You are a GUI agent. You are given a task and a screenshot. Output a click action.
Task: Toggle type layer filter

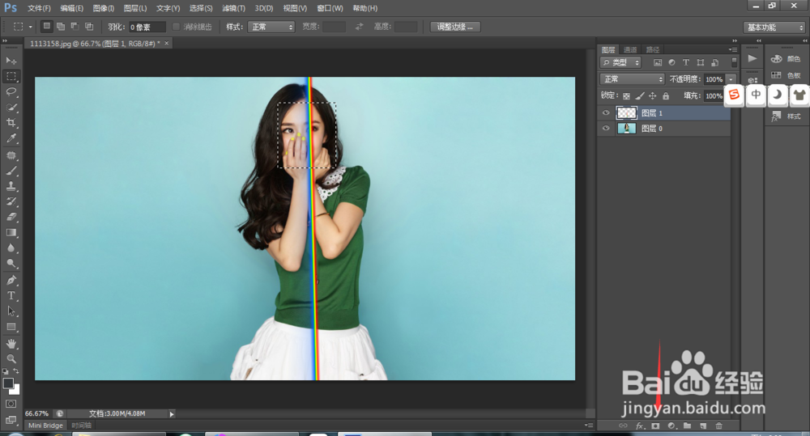coord(686,62)
